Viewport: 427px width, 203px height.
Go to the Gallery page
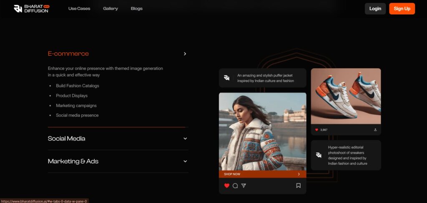click(111, 8)
